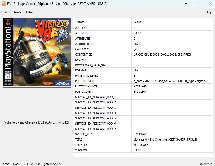Open the File menu
This screenshot has width=215, height=166.
(x=6, y=12)
